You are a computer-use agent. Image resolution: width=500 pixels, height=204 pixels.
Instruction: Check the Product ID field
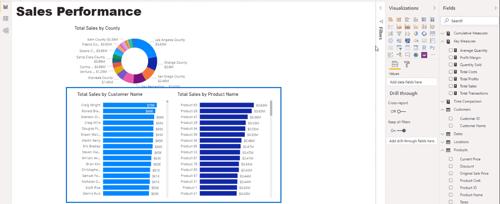click(451, 188)
